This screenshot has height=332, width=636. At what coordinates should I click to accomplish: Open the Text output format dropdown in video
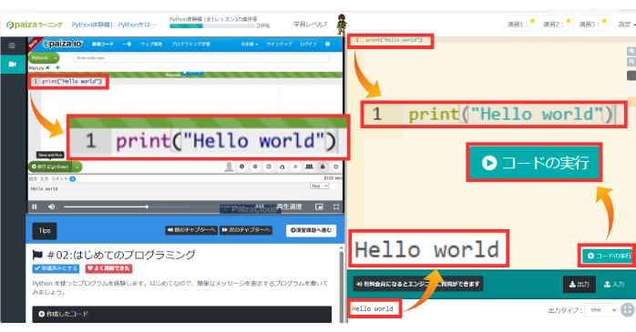319,186
